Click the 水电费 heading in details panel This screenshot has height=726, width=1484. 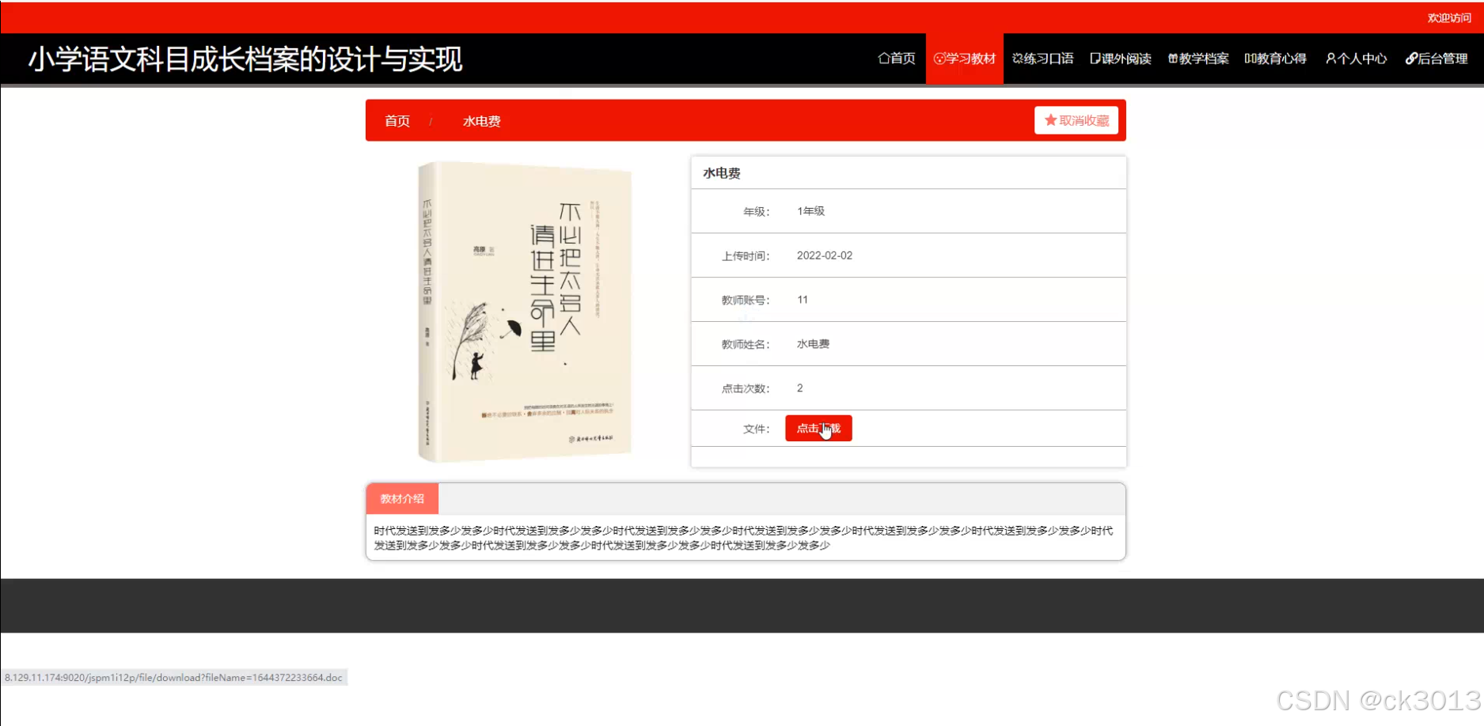coord(722,173)
